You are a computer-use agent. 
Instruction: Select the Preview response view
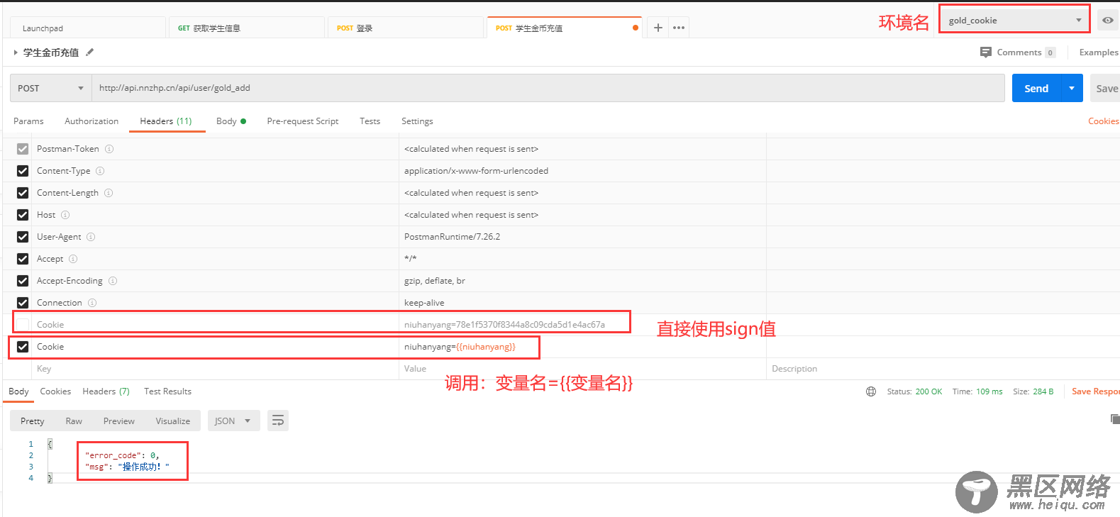[x=119, y=421]
